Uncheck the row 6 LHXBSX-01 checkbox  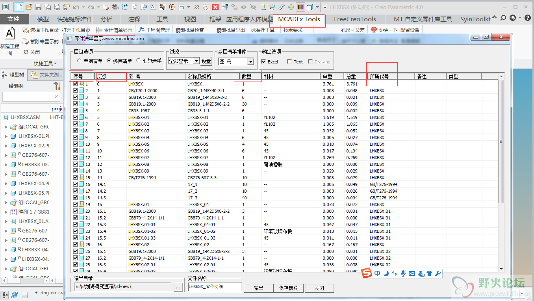click(x=76, y=117)
